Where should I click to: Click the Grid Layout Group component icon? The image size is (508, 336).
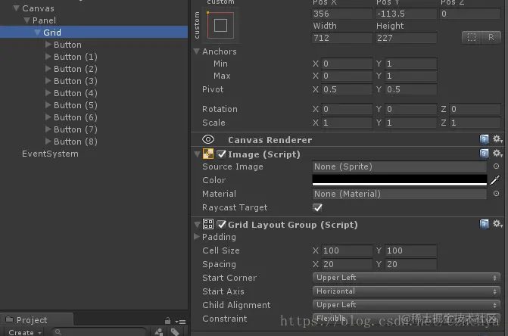pyautogui.click(x=208, y=224)
